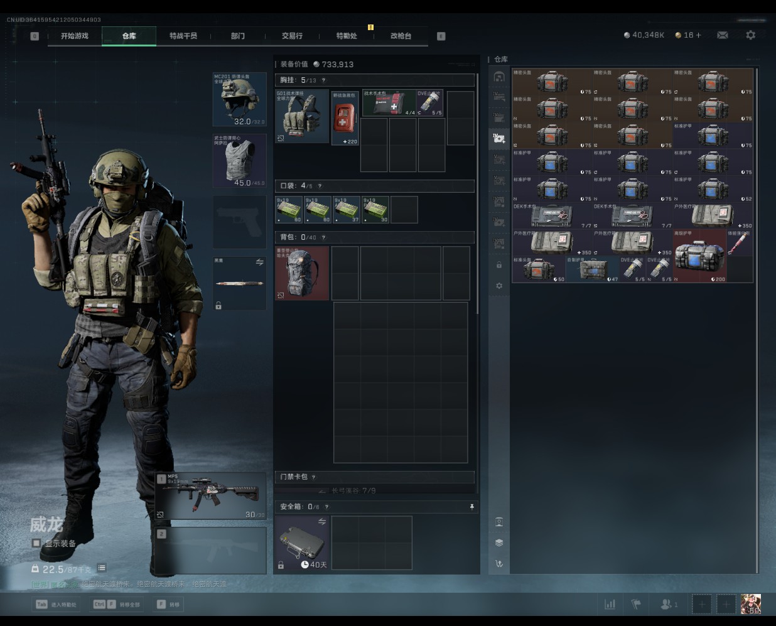Screen dimensions: 776x626
Task: Click the portrait icon above the layers icon
Action: coord(499,522)
